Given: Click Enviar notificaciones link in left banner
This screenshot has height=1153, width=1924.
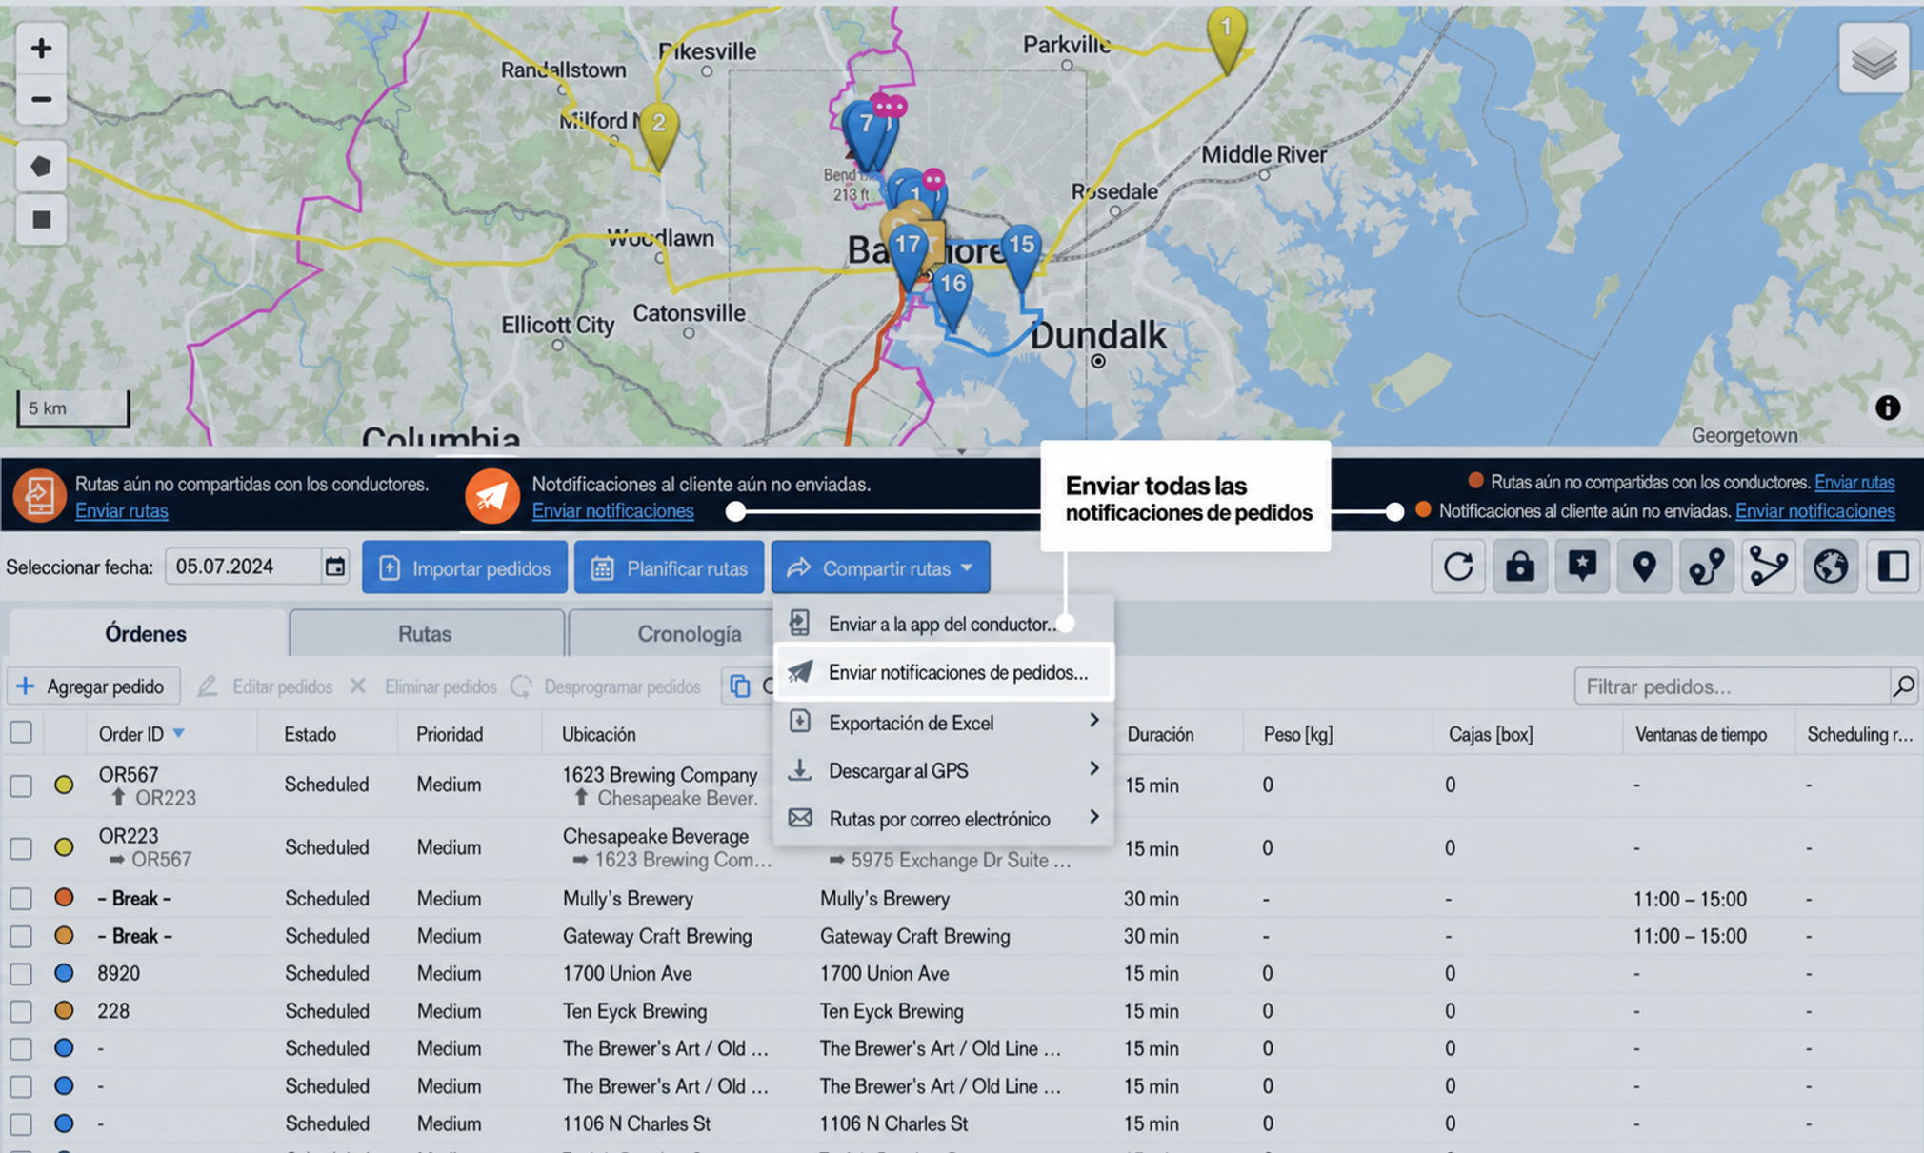Looking at the screenshot, I should [612, 510].
